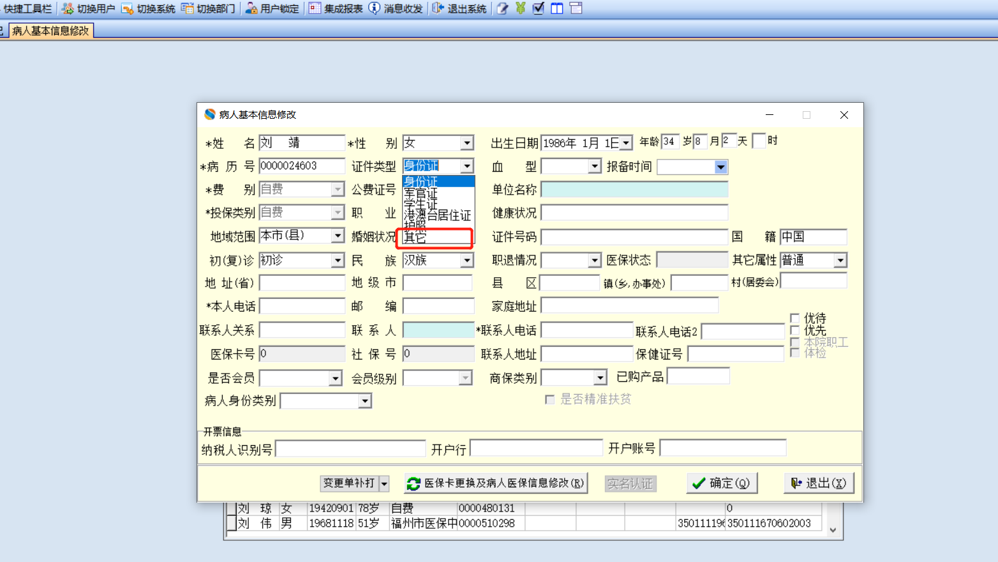This screenshot has height=562, width=998.
Task: Focus the 联系人 contact name field
Action: (438, 330)
